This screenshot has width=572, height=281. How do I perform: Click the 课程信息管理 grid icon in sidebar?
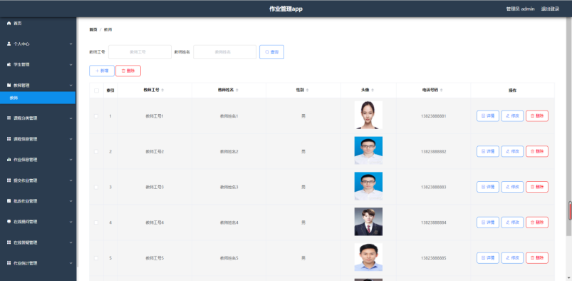(x=9, y=139)
